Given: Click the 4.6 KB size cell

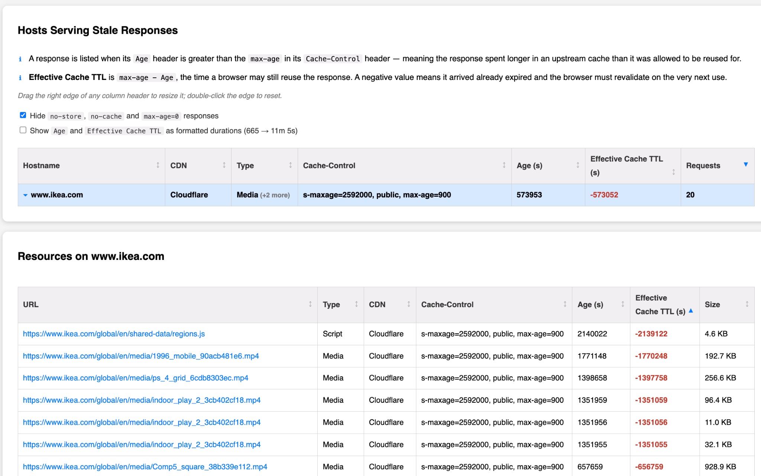Looking at the screenshot, I should tap(727, 334).
